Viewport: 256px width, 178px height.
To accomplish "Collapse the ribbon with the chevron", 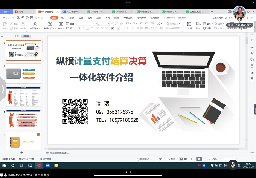I will (252, 18).
